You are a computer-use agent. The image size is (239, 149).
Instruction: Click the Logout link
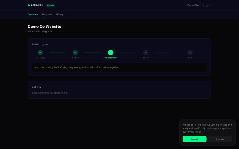pos(207,5)
